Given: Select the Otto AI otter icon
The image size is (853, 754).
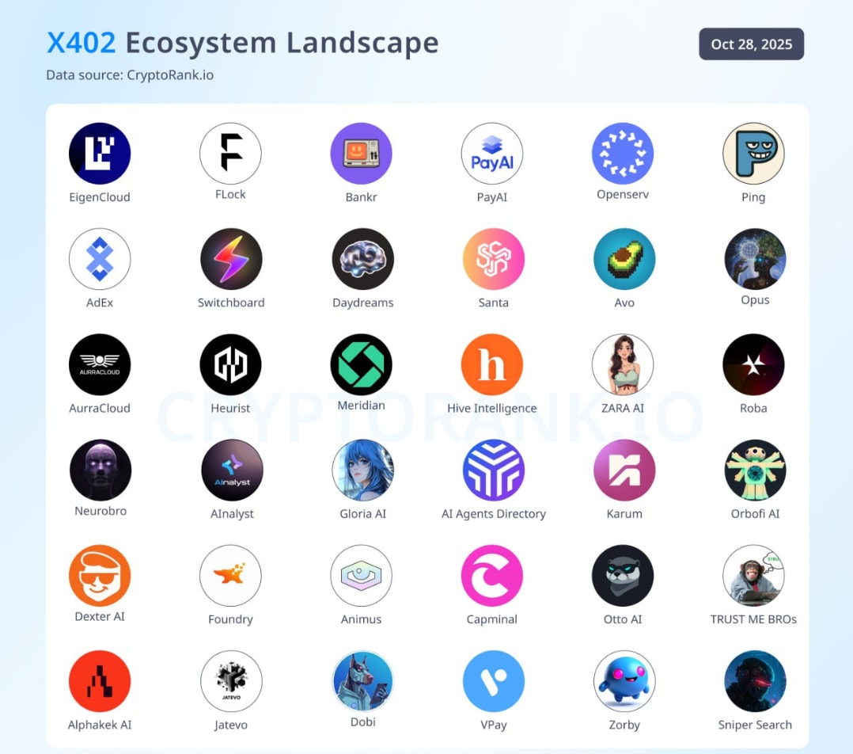Looking at the screenshot, I should click(x=623, y=576).
